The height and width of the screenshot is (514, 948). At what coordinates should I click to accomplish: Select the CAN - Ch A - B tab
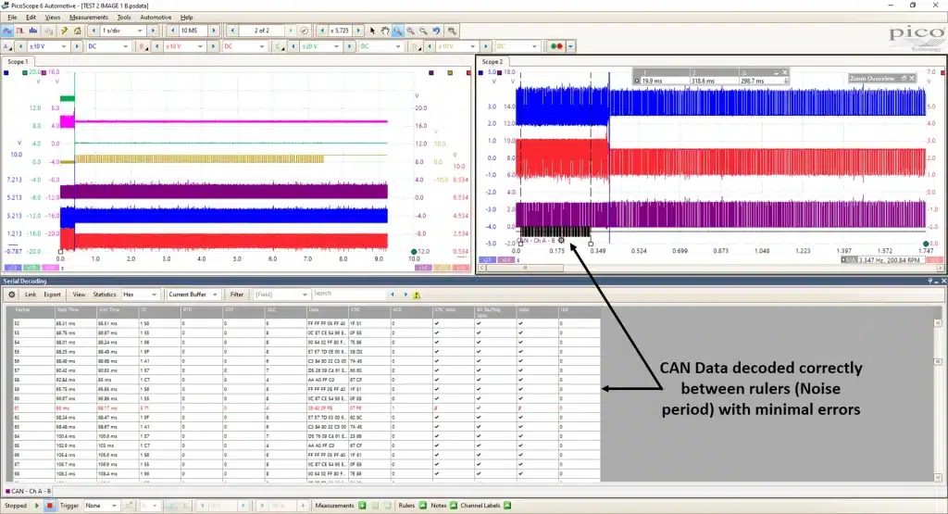[29, 491]
